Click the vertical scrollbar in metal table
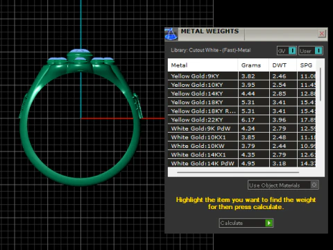This screenshot has height=250, width=333. [x=321, y=84]
